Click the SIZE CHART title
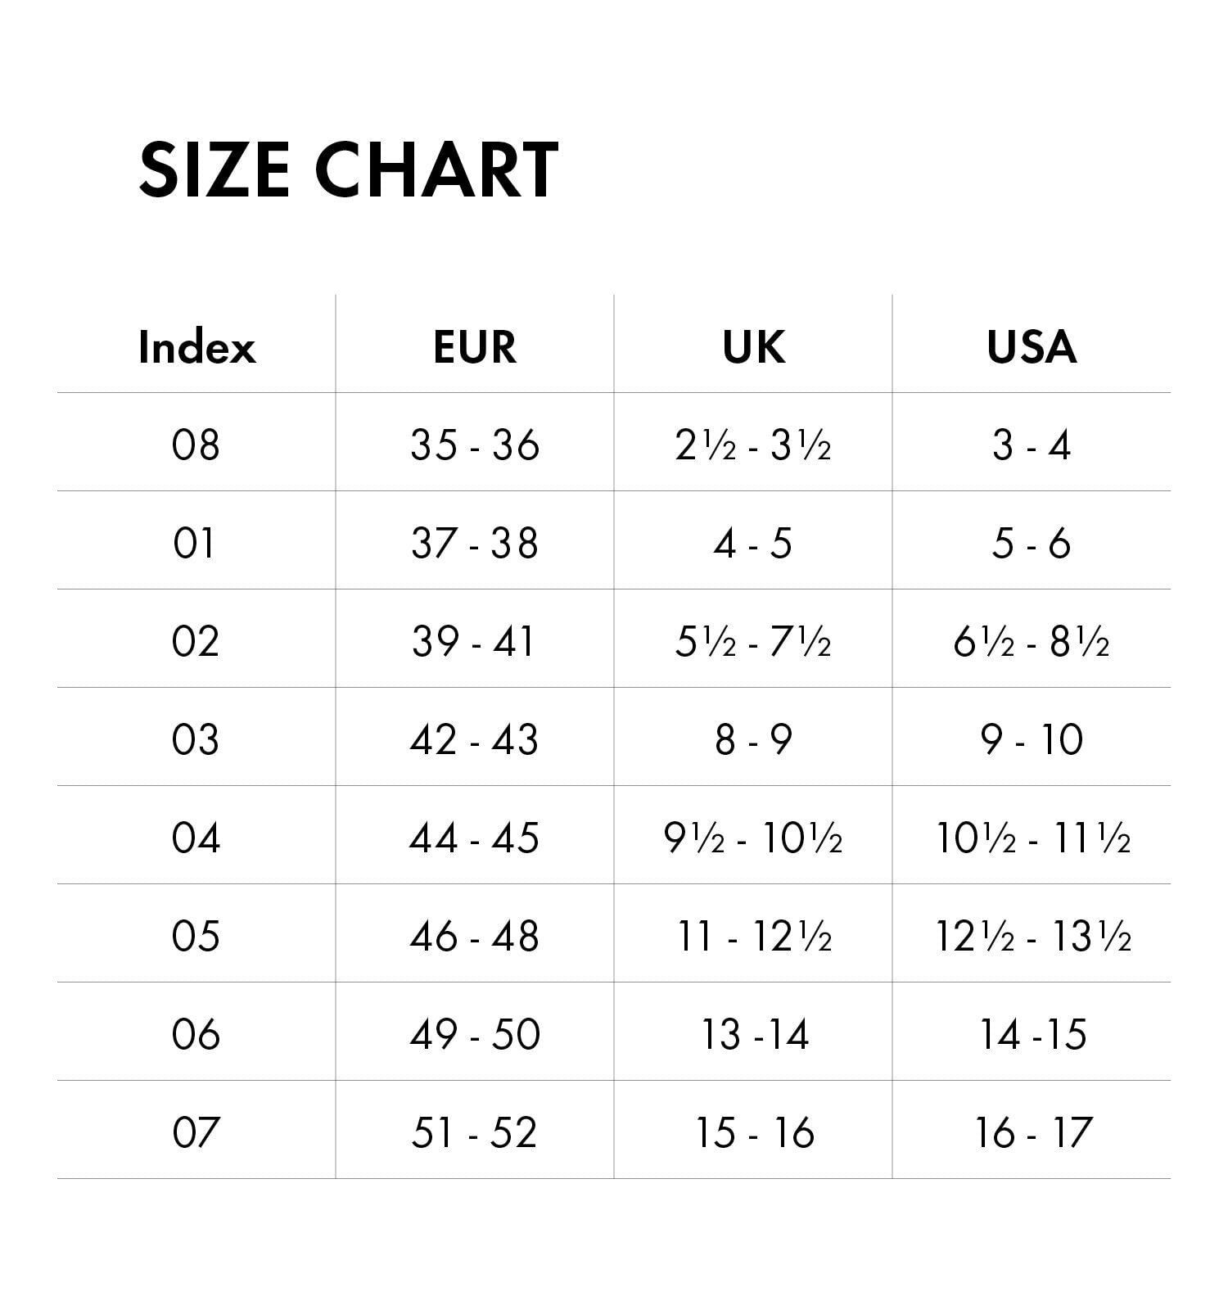 coord(348,169)
